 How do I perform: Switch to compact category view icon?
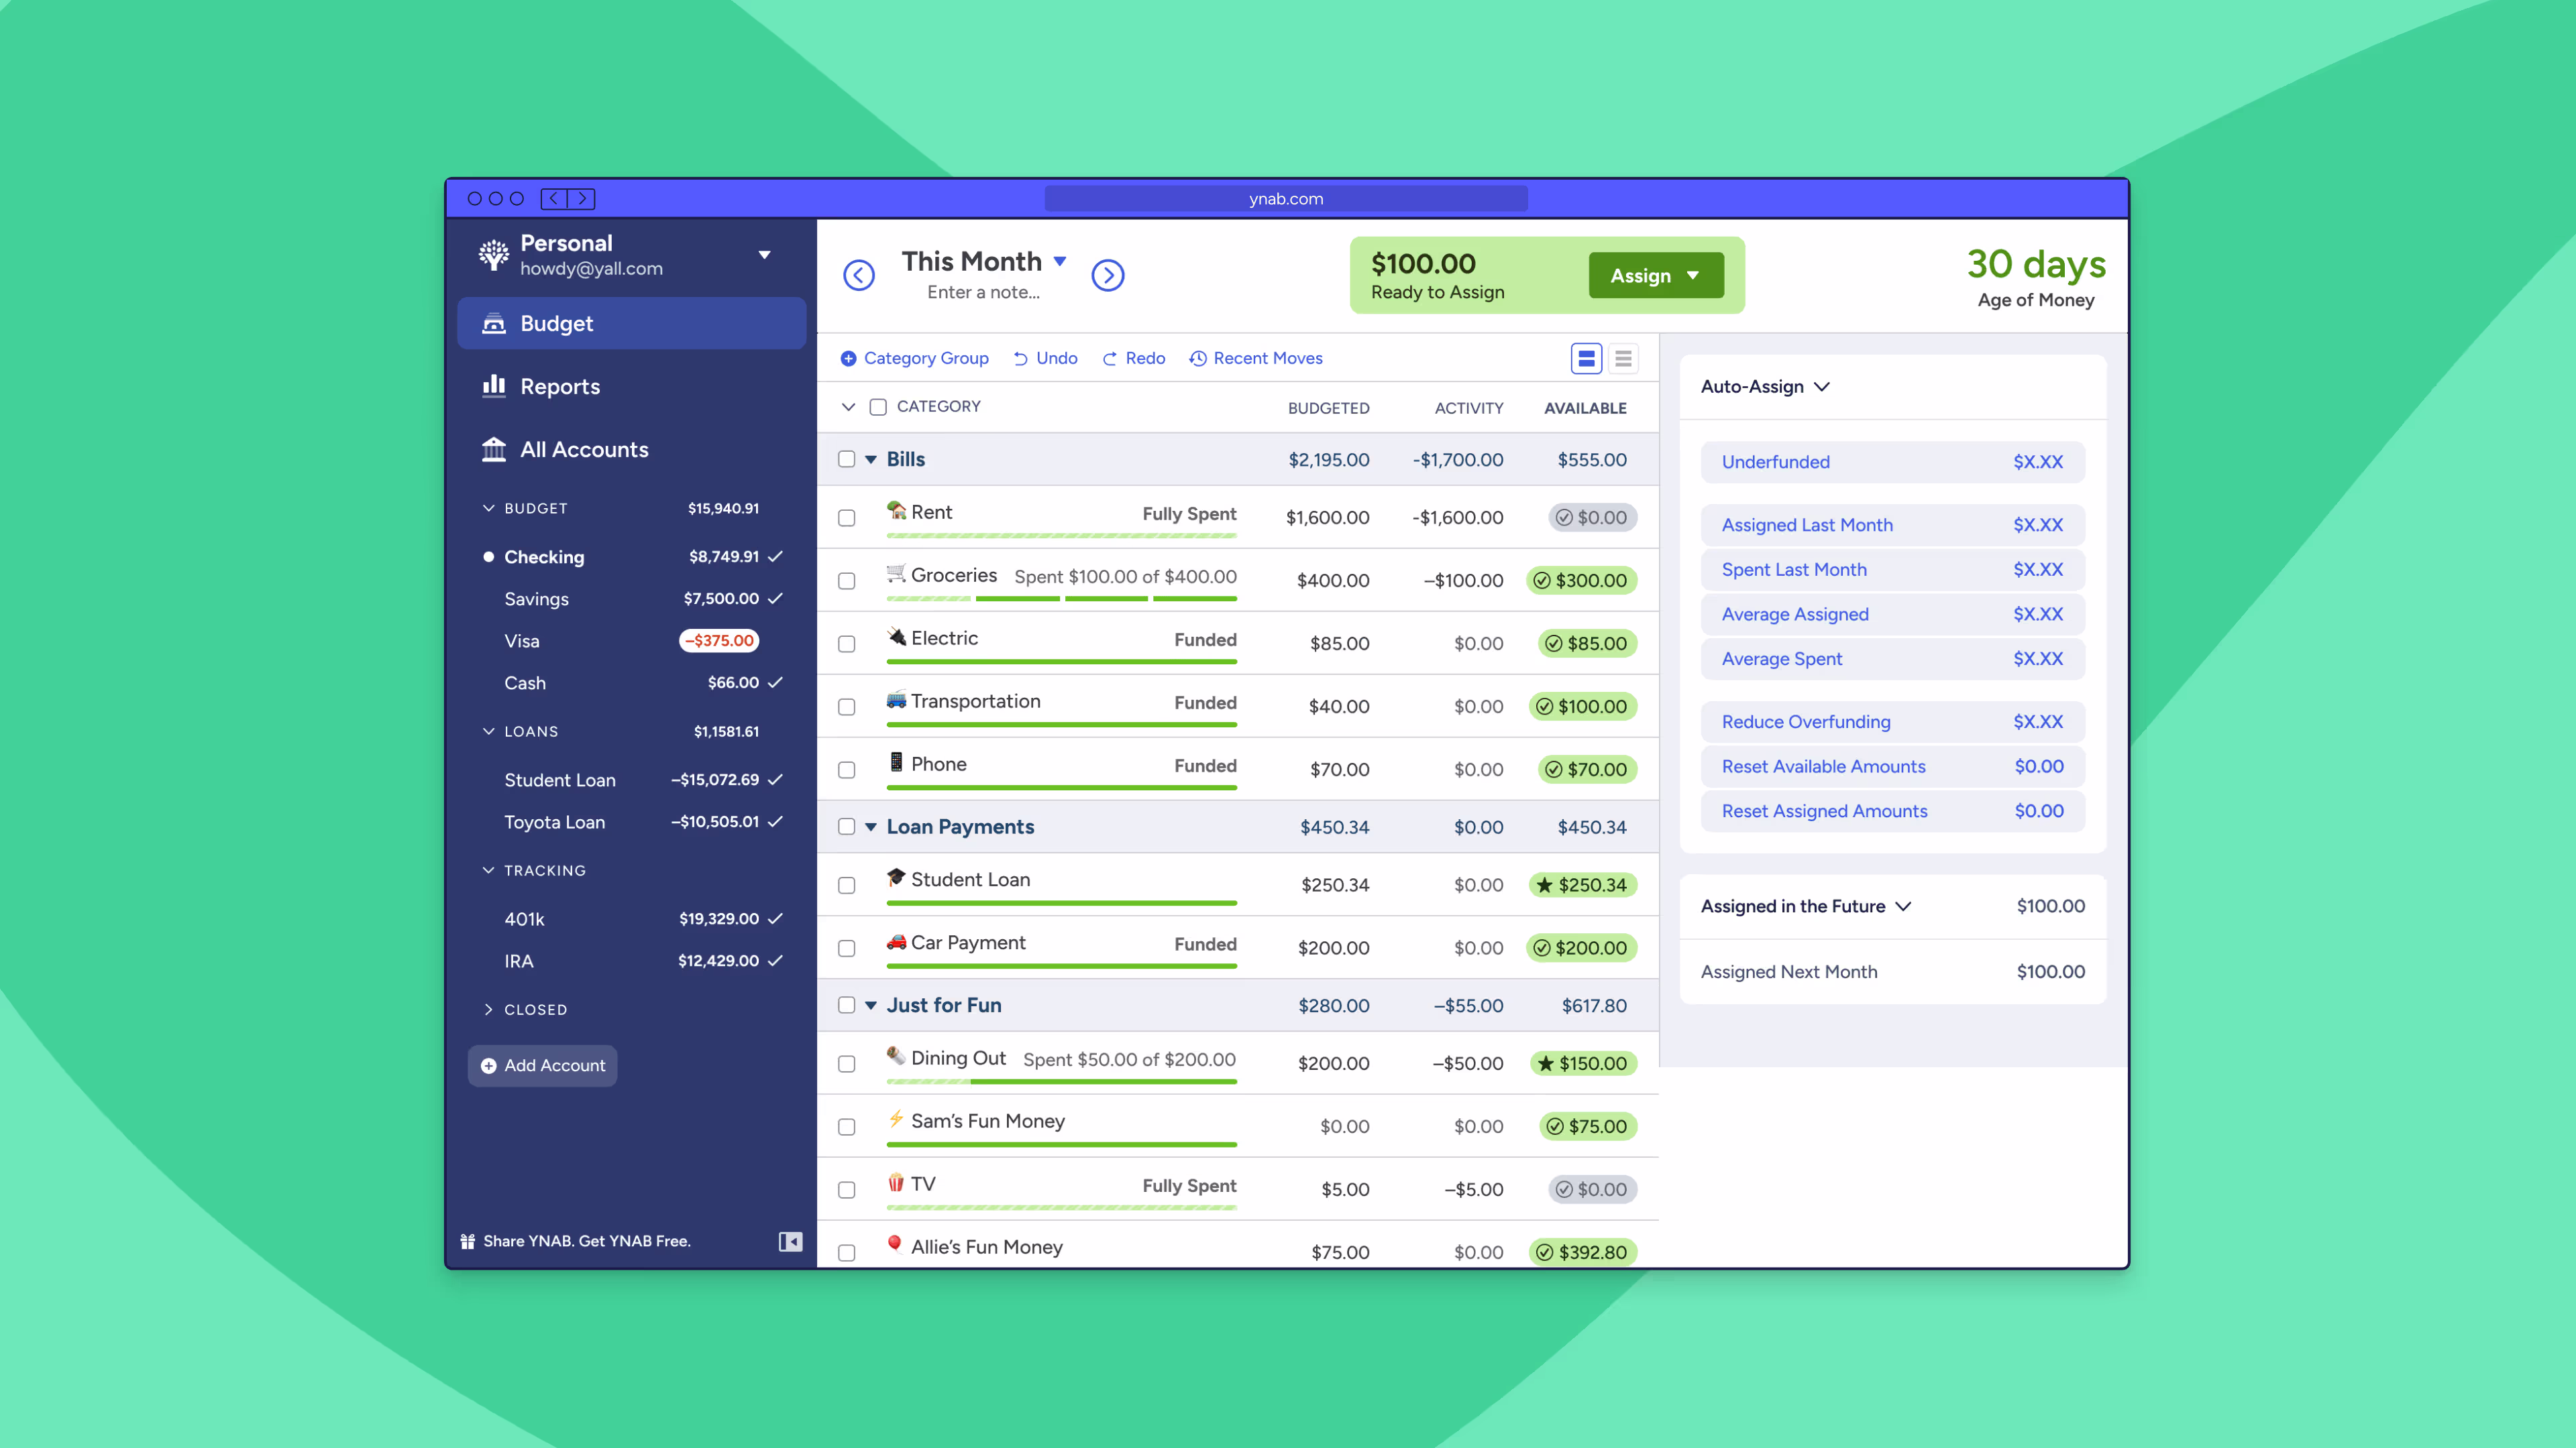(1623, 358)
